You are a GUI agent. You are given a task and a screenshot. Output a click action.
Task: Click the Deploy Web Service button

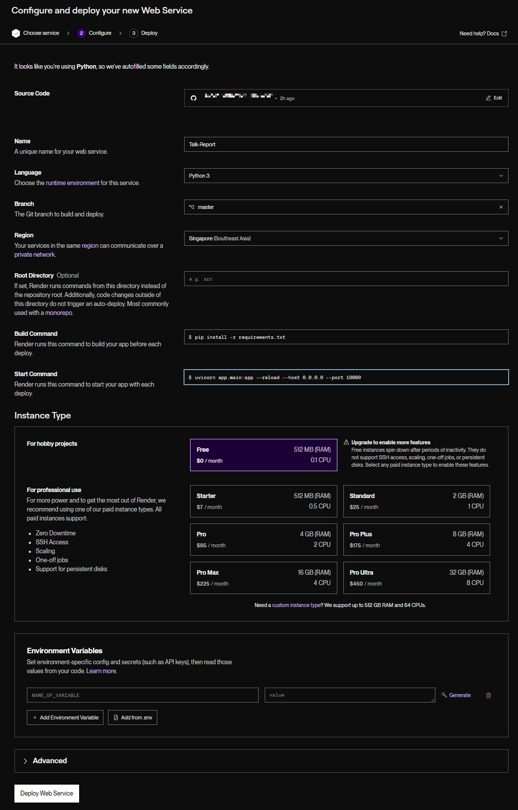pos(47,794)
